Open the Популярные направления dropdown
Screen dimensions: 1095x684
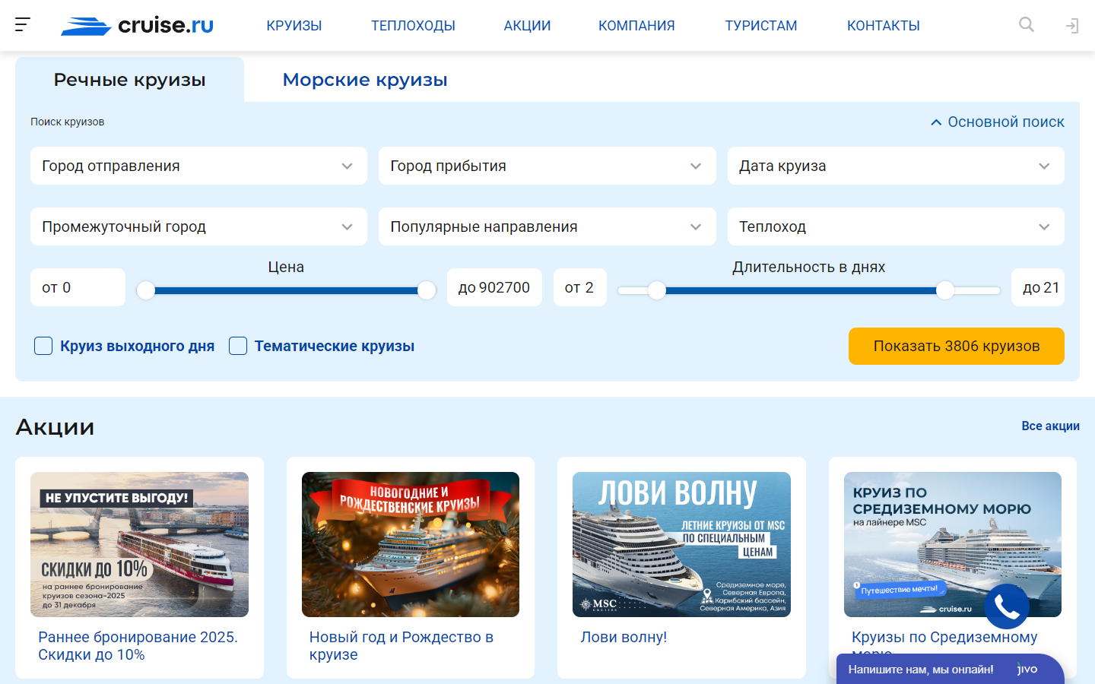547,226
